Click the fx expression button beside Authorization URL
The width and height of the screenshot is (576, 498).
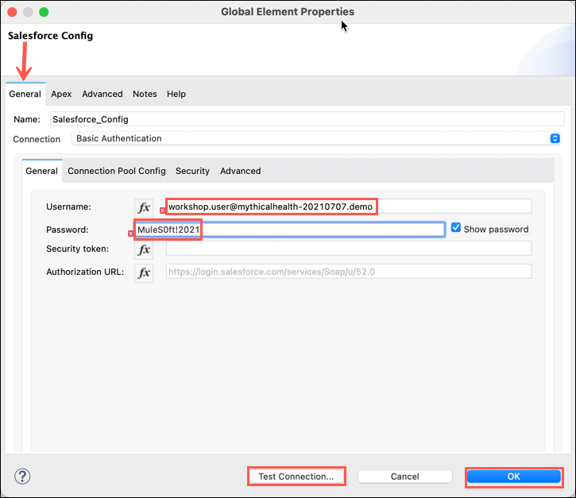tap(144, 272)
